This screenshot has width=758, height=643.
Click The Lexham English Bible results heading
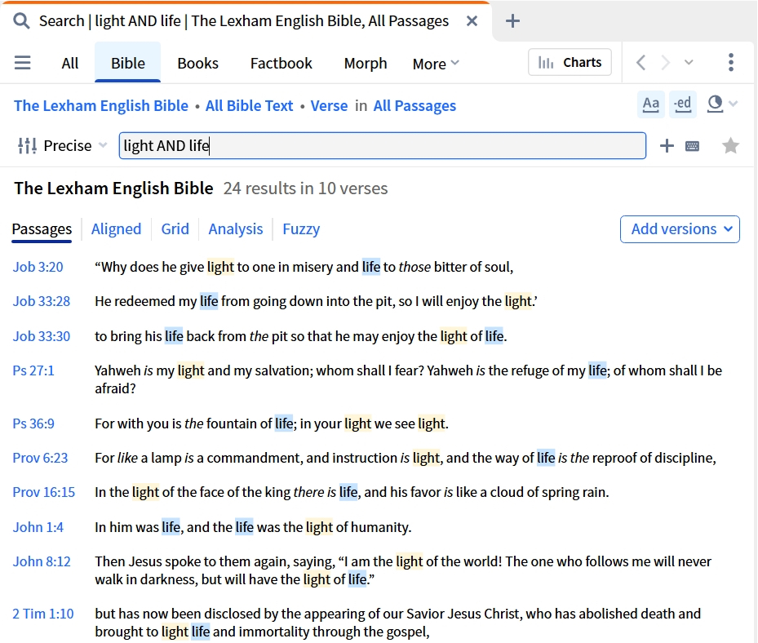coord(113,188)
